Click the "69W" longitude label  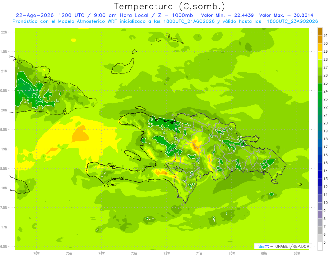click(264, 253)
